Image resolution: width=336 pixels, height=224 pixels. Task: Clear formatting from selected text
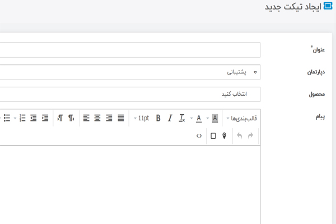tap(182, 118)
